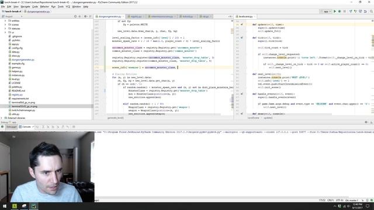This screenshot has width=374, height=210.
Task: Click override marker next to def update
Action: tap(242, 24)
